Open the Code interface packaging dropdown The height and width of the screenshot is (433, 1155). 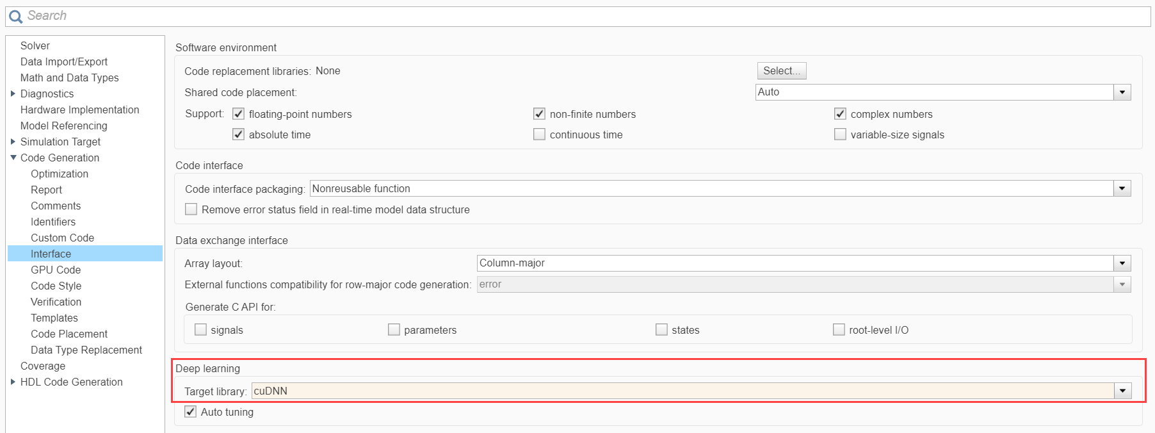click(x=1122, y=189)
